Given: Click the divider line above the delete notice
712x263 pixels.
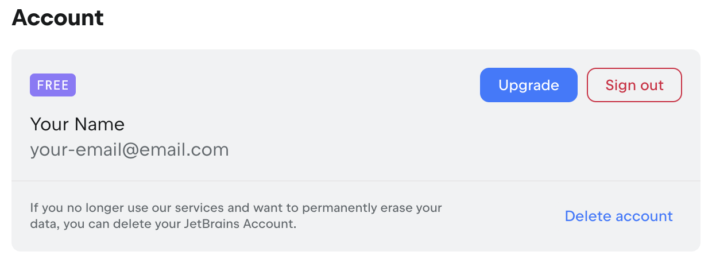Looking at the screenshot, I should tap(356, 181).
